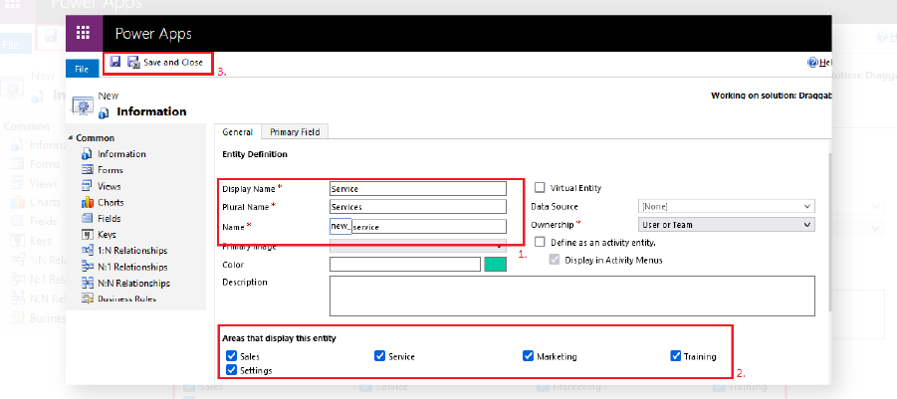The height and width of the screenshot is (399, 897).
Task: Collapse the Common section
Action: pyautogui.click(x=71, y=137)
